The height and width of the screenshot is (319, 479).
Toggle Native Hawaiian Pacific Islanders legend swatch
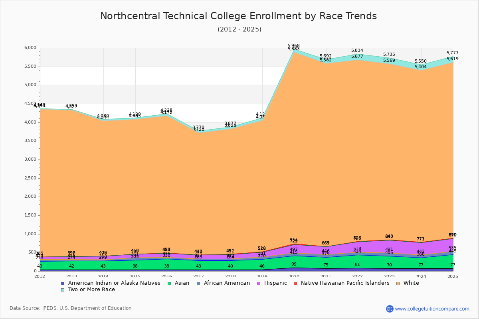pos(295,283)
